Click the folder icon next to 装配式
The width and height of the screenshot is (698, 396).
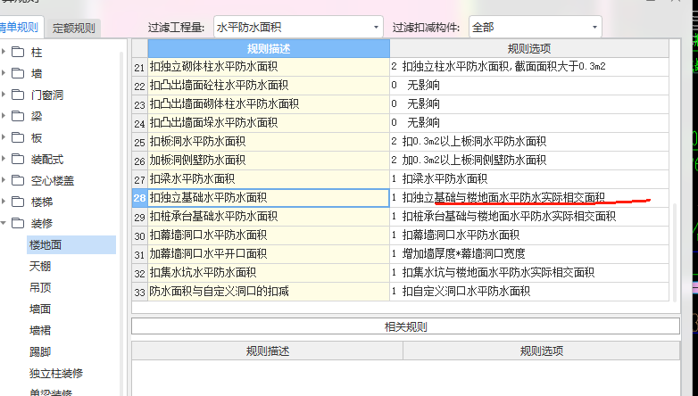[x=18, y=159]
